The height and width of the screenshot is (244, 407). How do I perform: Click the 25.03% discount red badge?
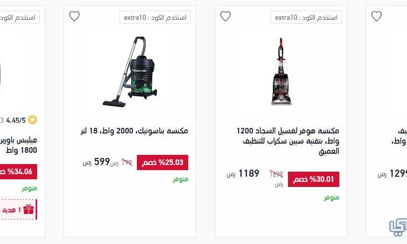coord(162,162)
